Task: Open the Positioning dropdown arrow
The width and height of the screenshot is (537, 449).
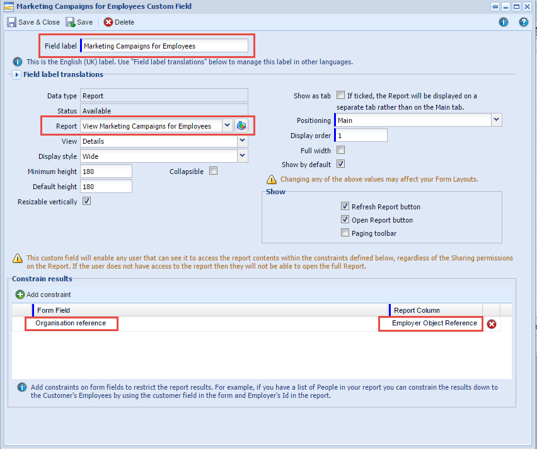Action: tap(496, 120)
